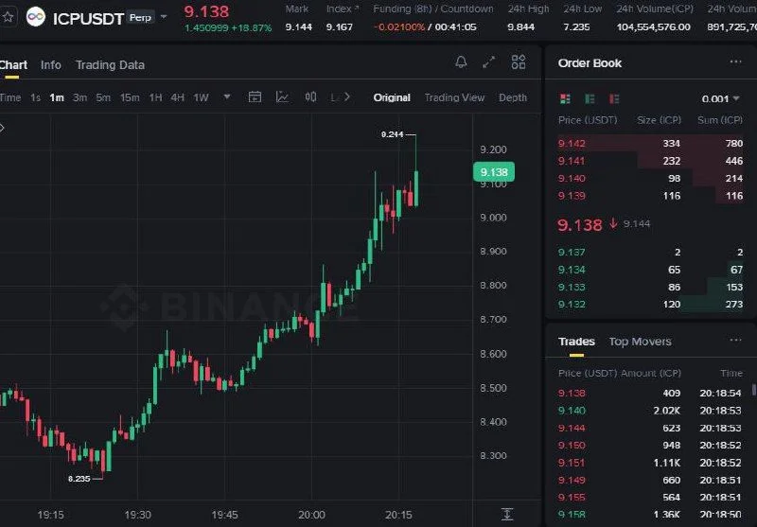Click last price 9.138 in order book
Image resolution: width=757 pixels, height=527 pixels.
click(x=580, y=224)
